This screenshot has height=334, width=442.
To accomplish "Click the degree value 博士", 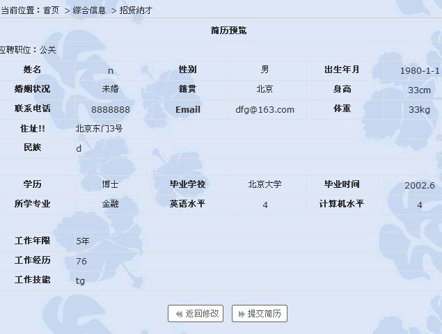I will (x=110, y=185).
